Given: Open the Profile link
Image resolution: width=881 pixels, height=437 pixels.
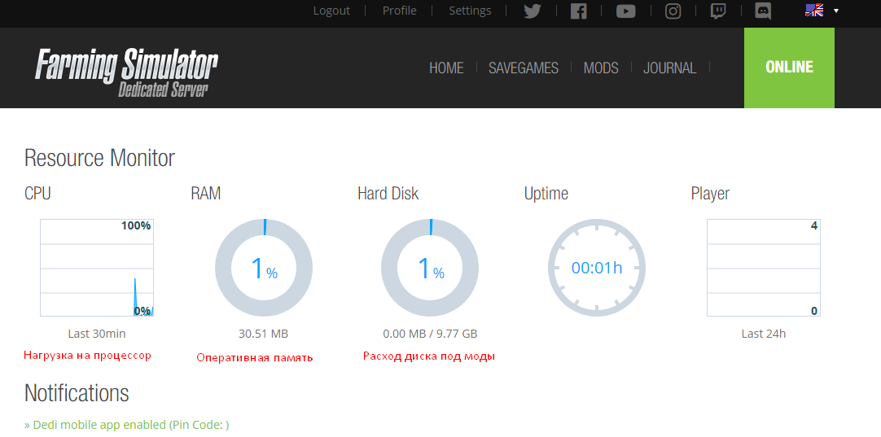Looking at the screenshot, I should point(400,11).
